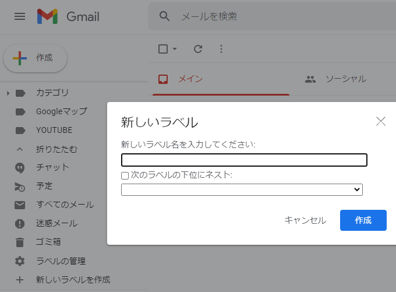Click the 折りたたむ text
This screenshot has height=292, width=396.
56,149
